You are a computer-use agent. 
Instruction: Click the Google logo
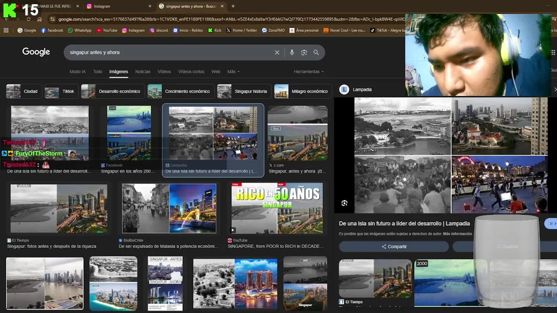36,52
